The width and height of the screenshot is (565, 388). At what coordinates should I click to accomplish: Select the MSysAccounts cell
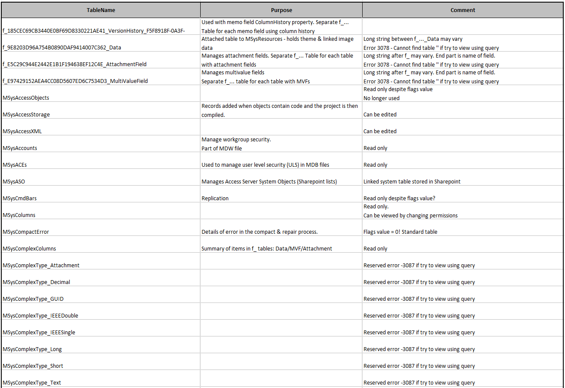click(x=101, y=144)
